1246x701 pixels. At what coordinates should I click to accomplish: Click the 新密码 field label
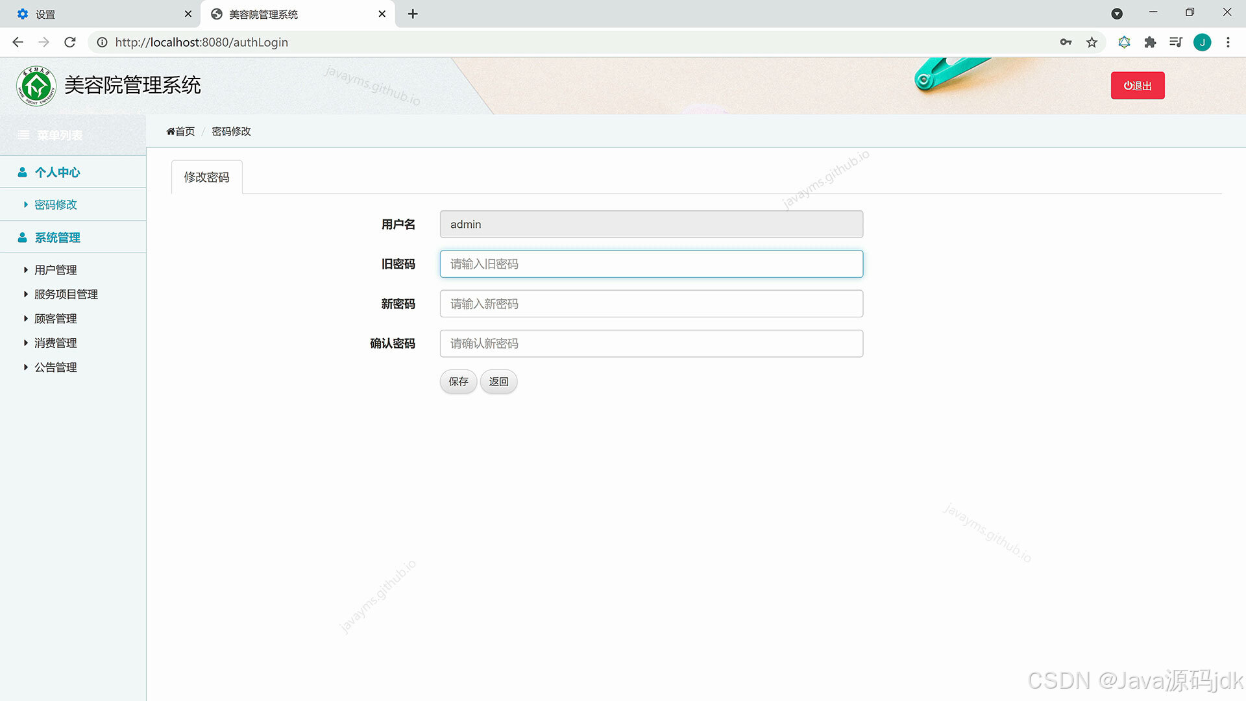click(398, 304)
